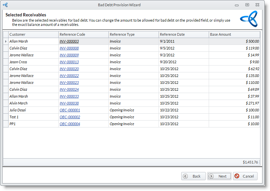
Task: Edit base amount $ 271.97 for Alvin Merch
Action: click(234, 103)
